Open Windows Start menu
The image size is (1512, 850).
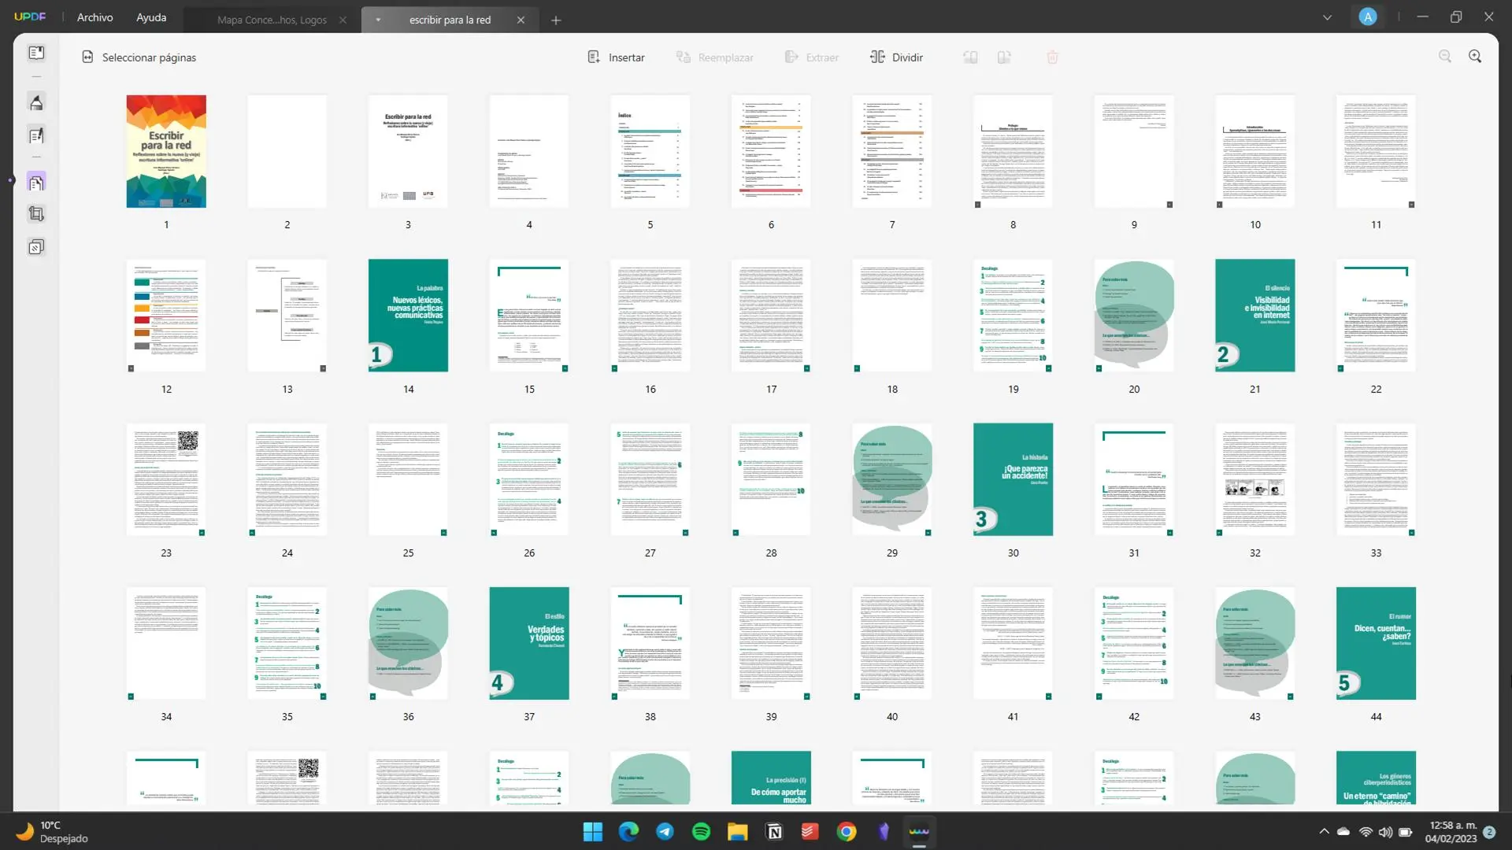[x=592, y=831]
